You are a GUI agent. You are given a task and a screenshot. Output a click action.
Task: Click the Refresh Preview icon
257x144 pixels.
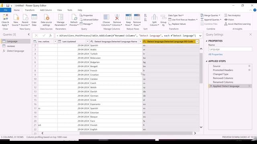coord(74,17)
